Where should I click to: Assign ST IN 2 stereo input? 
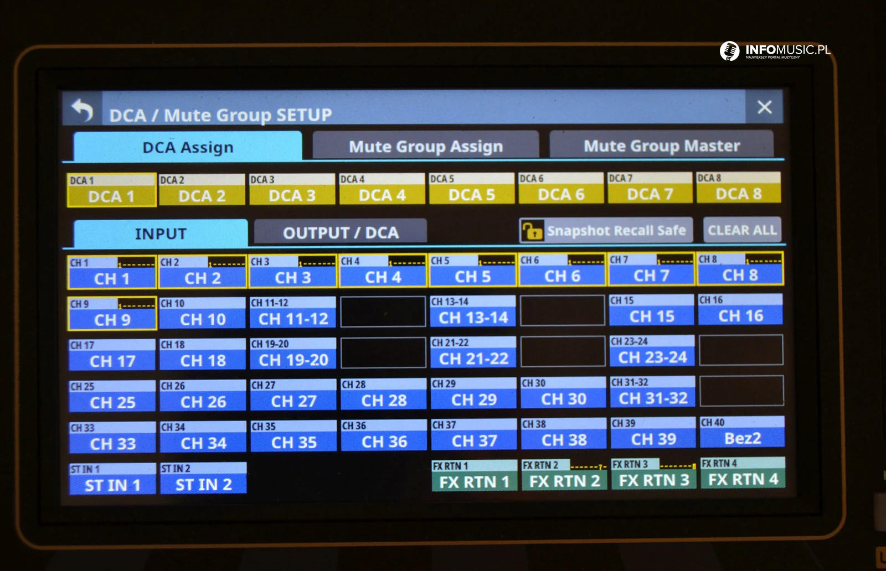203,479
